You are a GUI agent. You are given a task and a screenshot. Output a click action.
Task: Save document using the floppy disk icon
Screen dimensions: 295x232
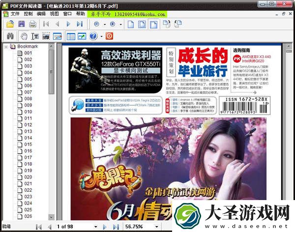tap(22, 24)
